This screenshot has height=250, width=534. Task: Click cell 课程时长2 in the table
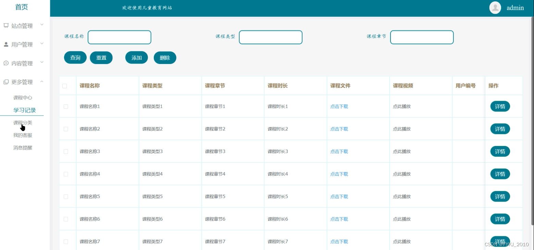(x=278, y=129)
